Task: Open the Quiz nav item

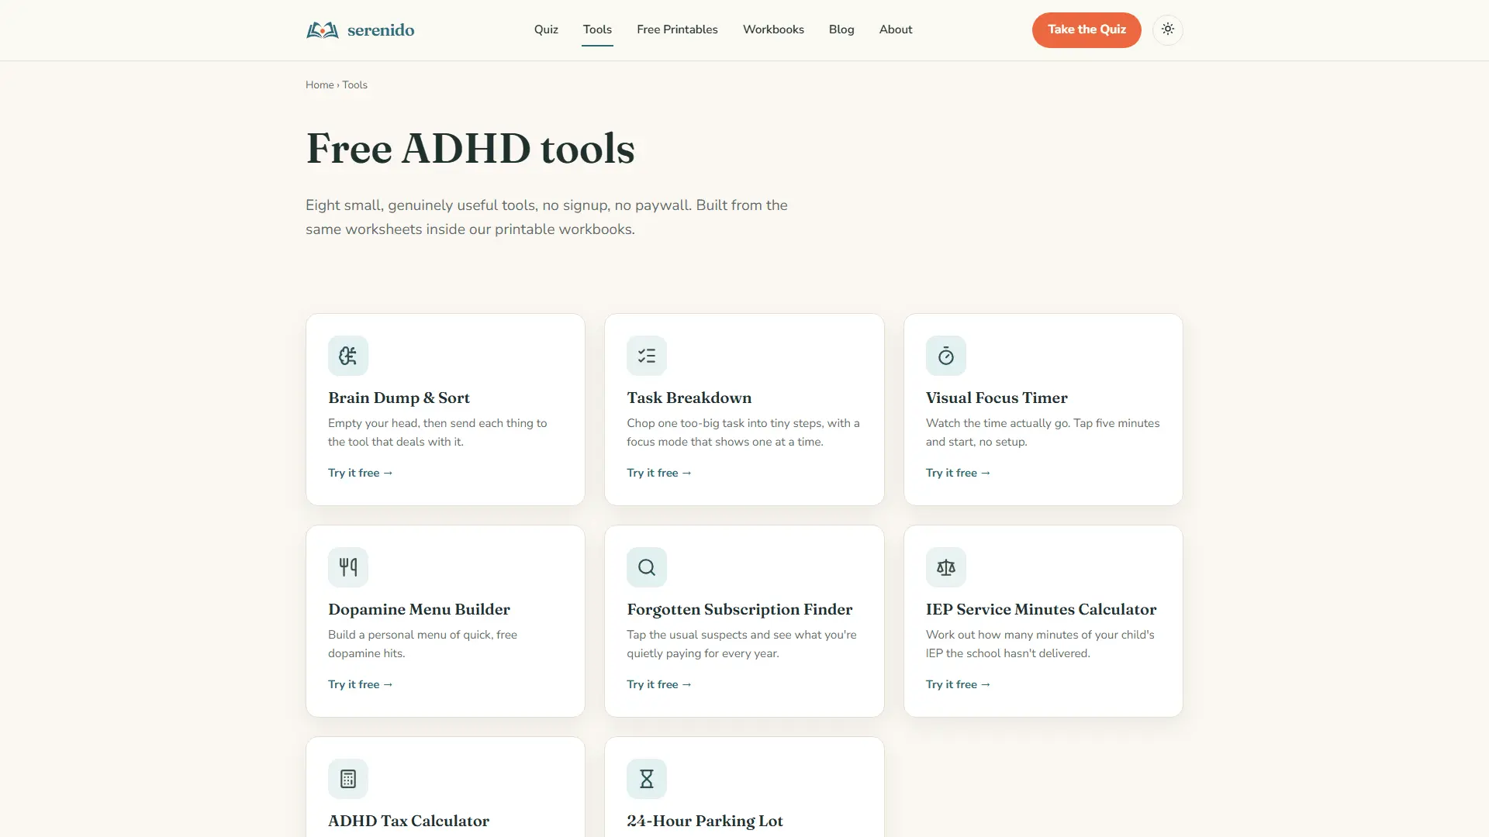Action: [x=546, y=29]
